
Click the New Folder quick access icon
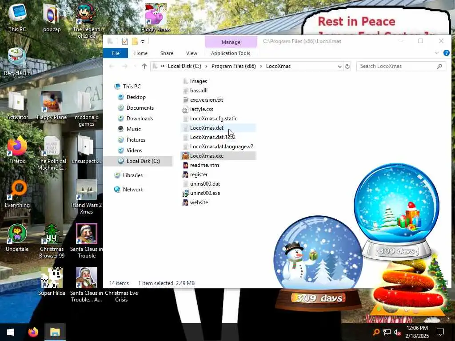pos(135,41)
